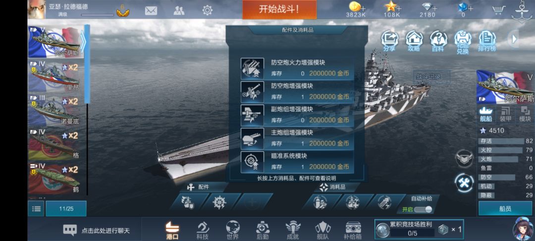Open the shopping cart store
The height and width of the screenshot is (241, 535).
point(498,10)
